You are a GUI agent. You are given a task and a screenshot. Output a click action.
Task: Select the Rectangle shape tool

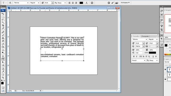[x=3, y=65]
